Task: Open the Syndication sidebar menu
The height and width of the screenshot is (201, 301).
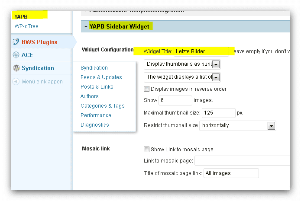Action: click(x=38, y=68)
